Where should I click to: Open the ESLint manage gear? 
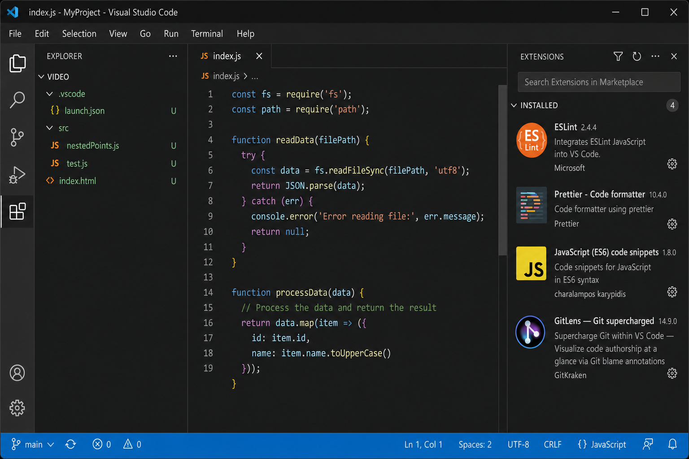pyautogui.click(x=672, y=164)
